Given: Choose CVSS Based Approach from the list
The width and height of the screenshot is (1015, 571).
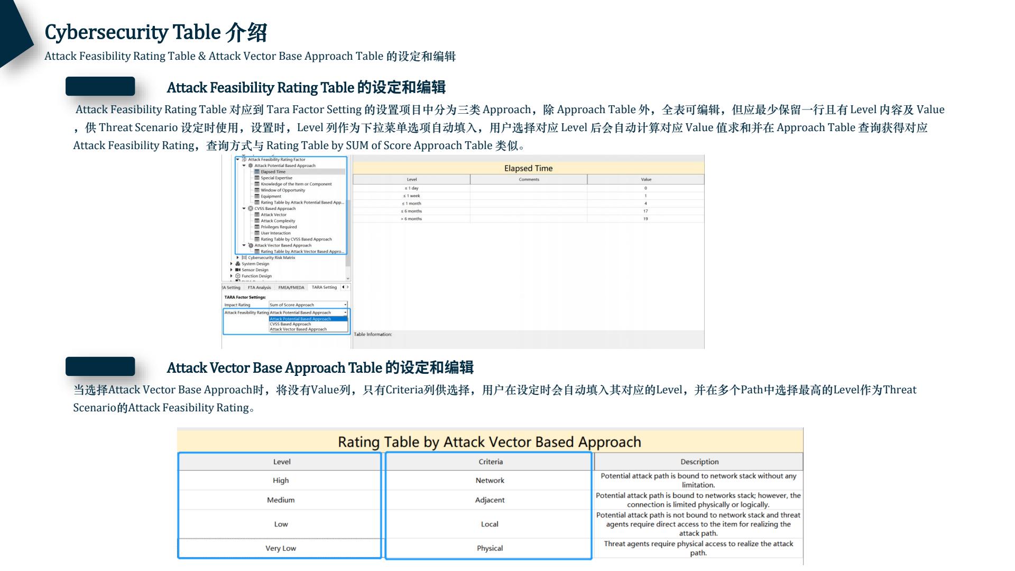Looking at the screenshot, I should click(290, 324).
